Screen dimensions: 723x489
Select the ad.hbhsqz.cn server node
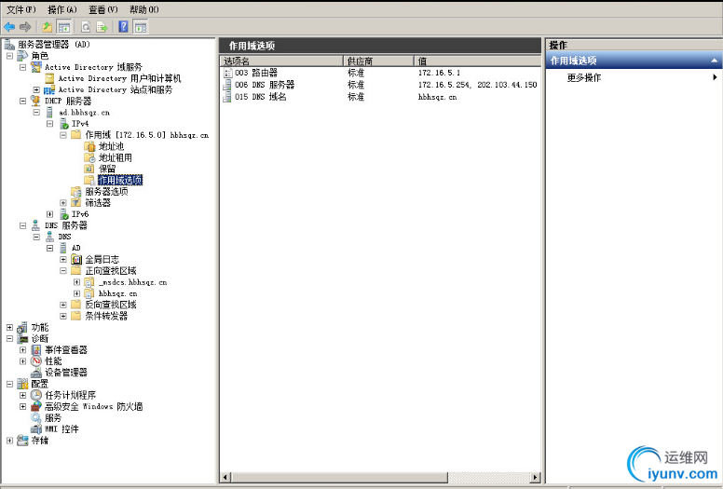coord(85,113)
